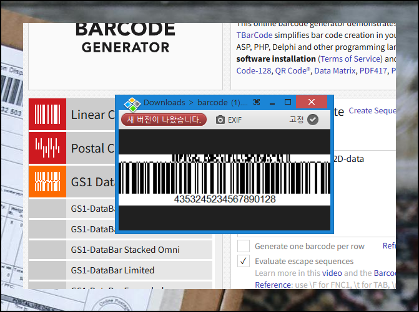Click the Reference link below checkboxes
The height and width of the screenshot is (312, 419).
coord(272,285)
